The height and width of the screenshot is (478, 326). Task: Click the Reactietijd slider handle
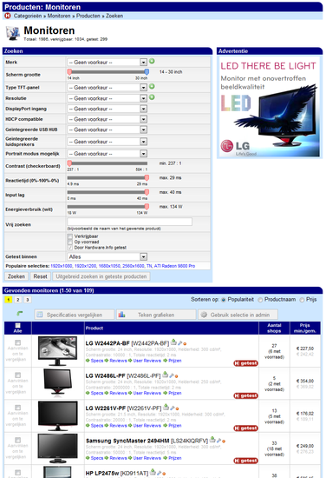(x=147, y=178)
